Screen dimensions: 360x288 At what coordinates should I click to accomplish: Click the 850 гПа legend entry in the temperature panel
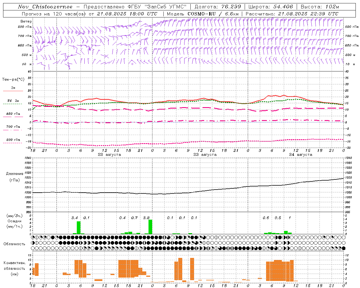[13, 114]
